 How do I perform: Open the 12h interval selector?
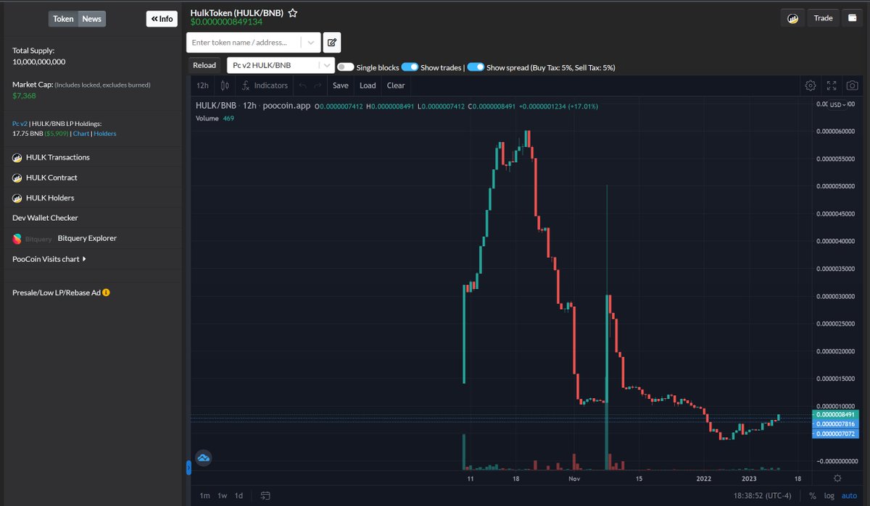click(x=203, y=85)
